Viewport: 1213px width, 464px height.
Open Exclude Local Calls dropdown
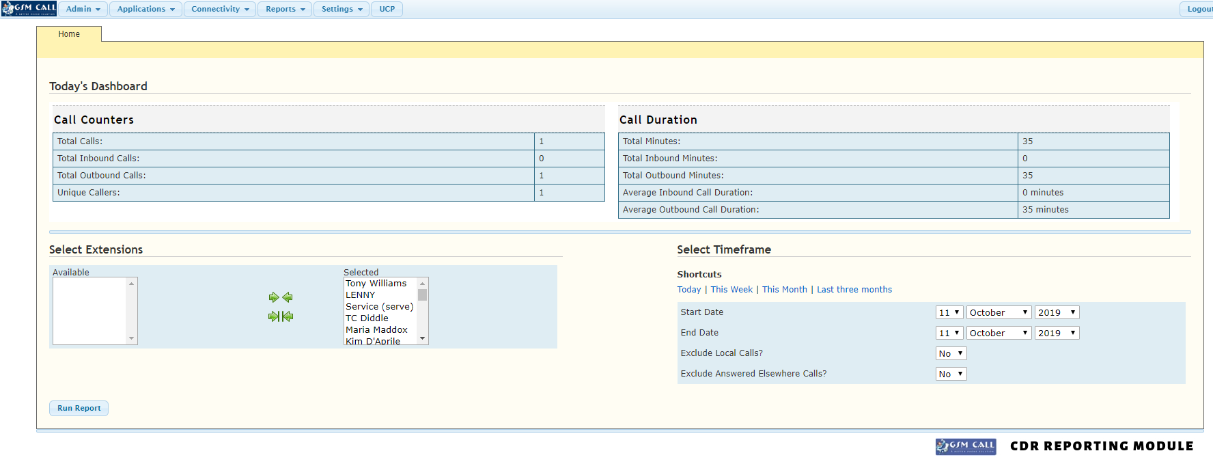[x=951, y=353]
